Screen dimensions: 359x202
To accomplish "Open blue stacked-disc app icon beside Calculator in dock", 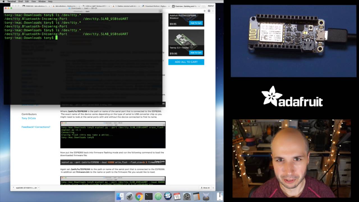I will 206,196.
